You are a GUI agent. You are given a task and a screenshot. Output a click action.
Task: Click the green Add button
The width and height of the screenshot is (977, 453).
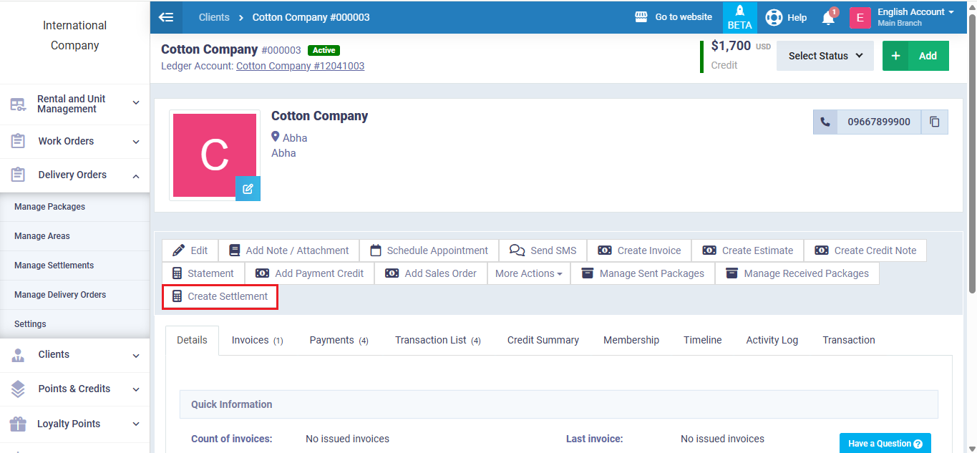coord(915,56)
